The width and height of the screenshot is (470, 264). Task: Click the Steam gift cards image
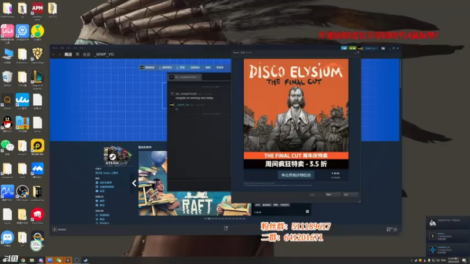(117, 155)
